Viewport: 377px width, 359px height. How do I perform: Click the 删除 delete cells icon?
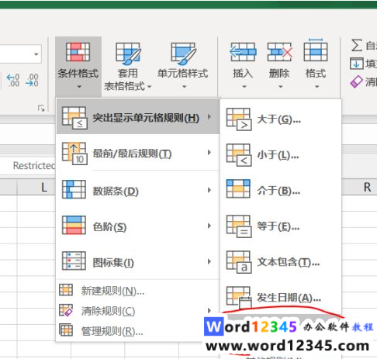tap(279, 52)
